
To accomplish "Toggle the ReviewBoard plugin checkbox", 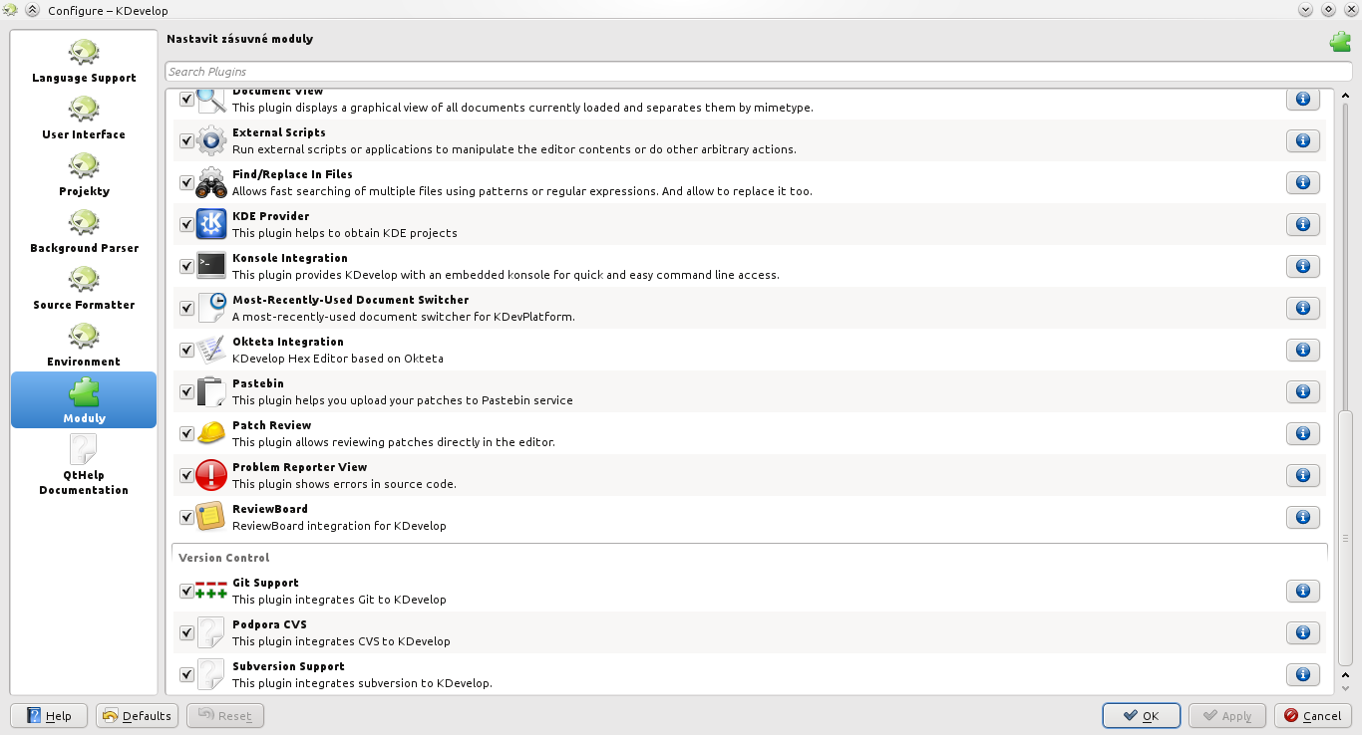I will [x=186, y=517].
